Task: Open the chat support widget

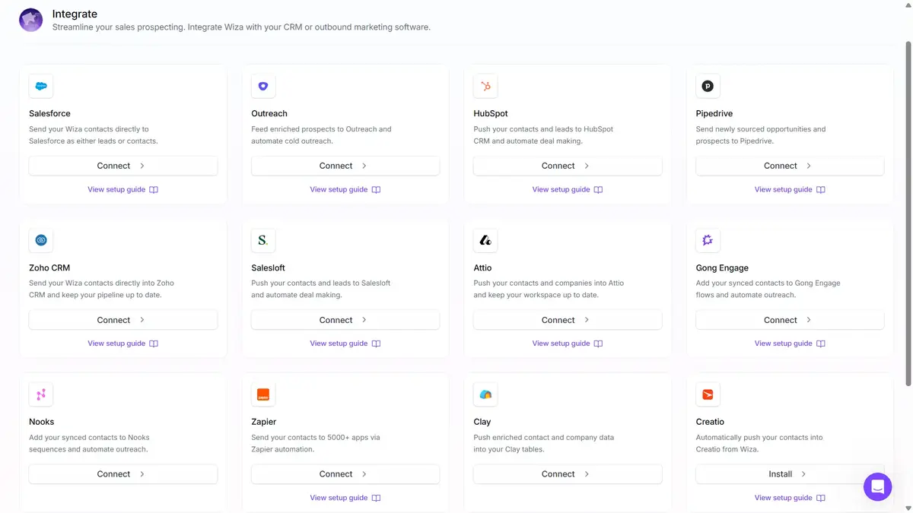Action: pyautogui.click(x=877, y=486)
